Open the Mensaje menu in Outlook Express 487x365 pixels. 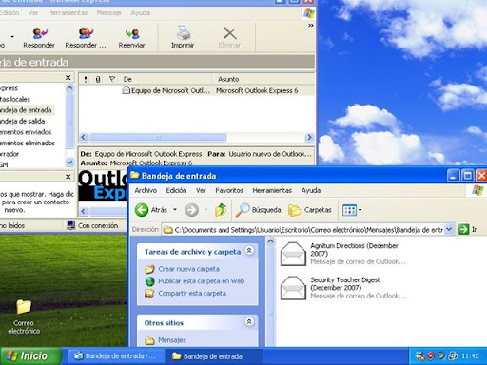tap(108, 13)
